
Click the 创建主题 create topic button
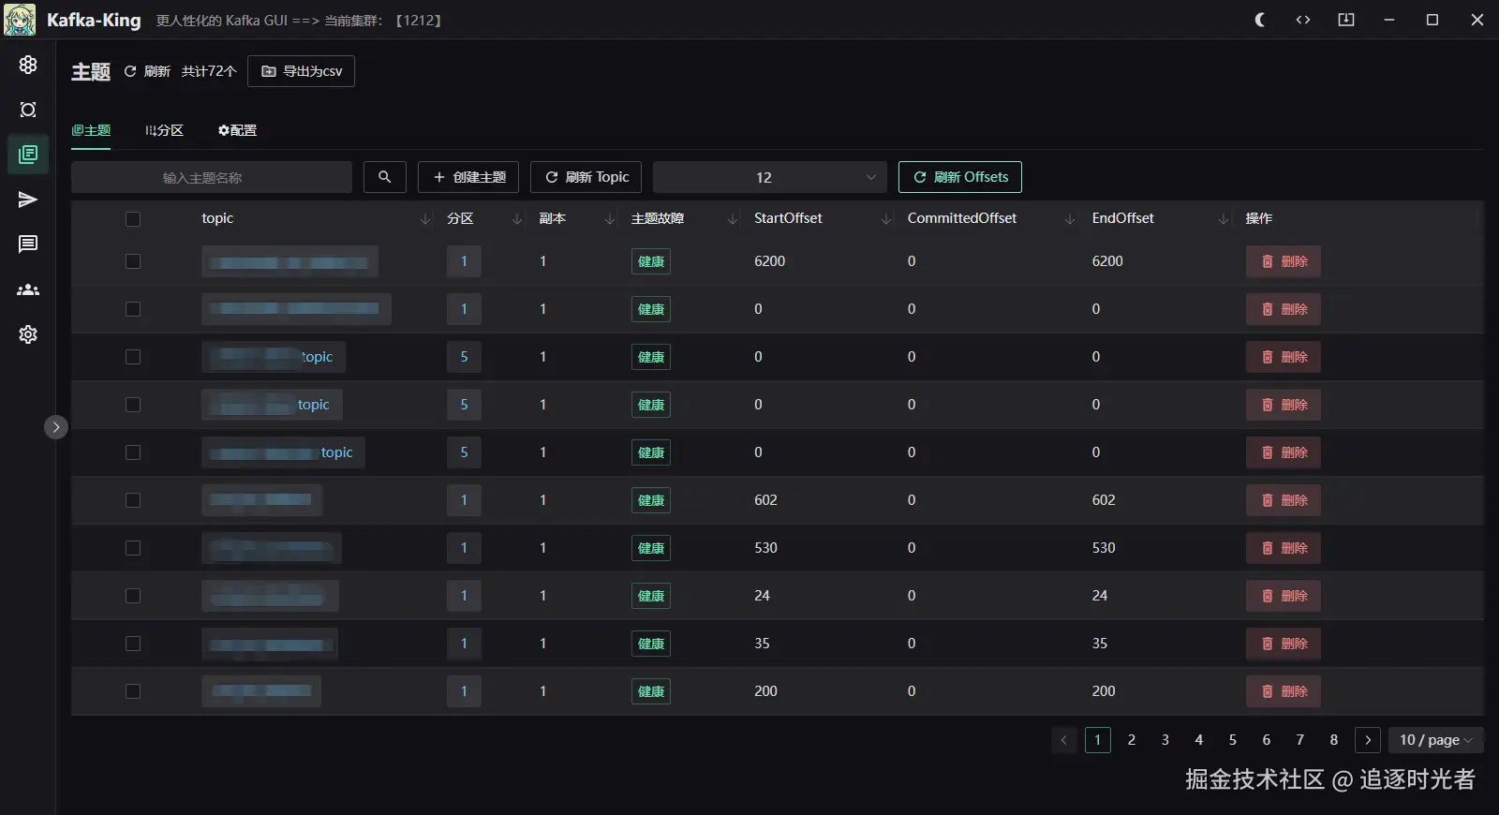468,177
